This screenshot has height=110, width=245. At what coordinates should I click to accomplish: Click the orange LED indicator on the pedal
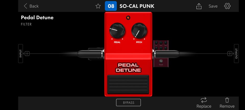click(128, 18)
